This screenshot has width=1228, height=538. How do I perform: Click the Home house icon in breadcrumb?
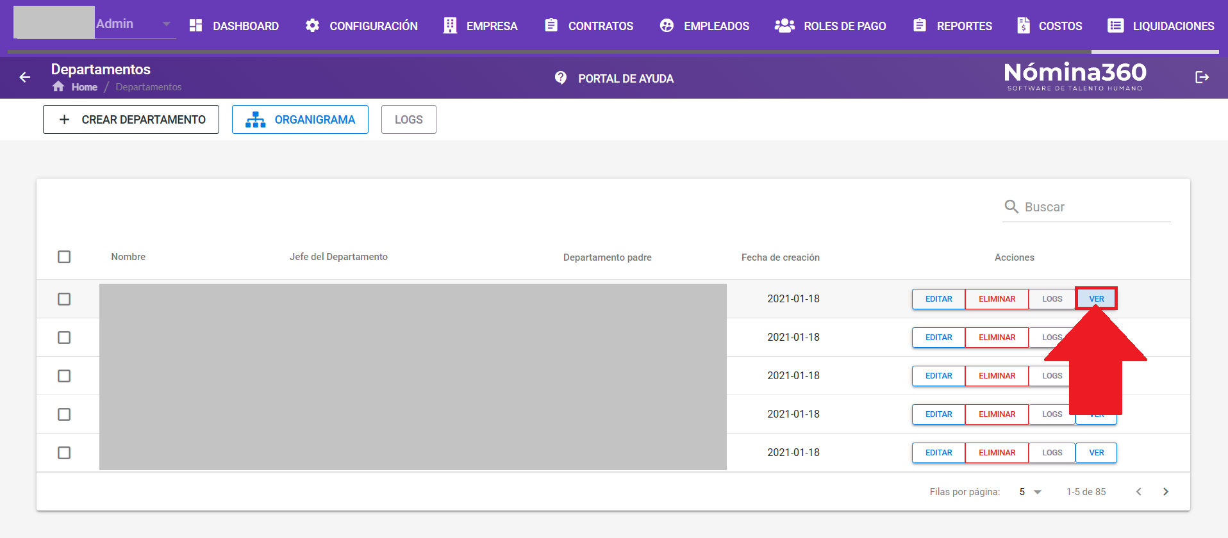click(x=58, y=86)
